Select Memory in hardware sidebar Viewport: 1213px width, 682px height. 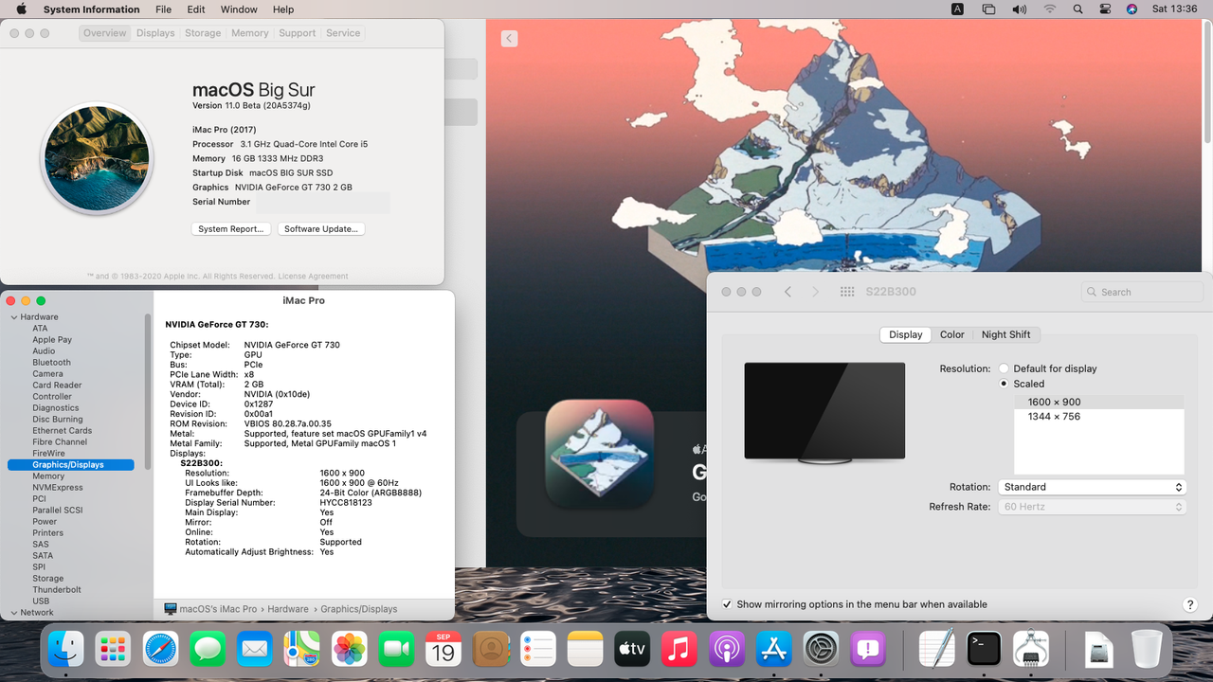click(48, 476)
